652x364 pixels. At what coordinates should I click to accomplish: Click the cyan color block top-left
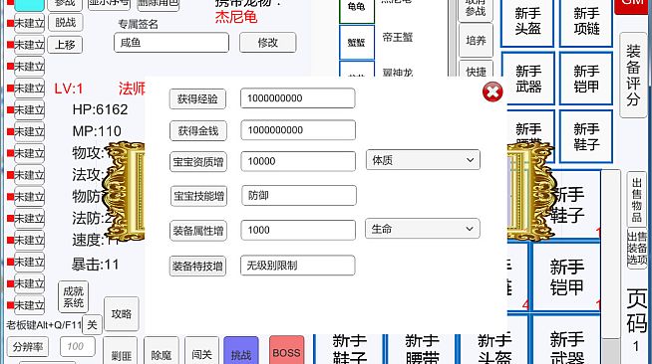click(29, 5)
